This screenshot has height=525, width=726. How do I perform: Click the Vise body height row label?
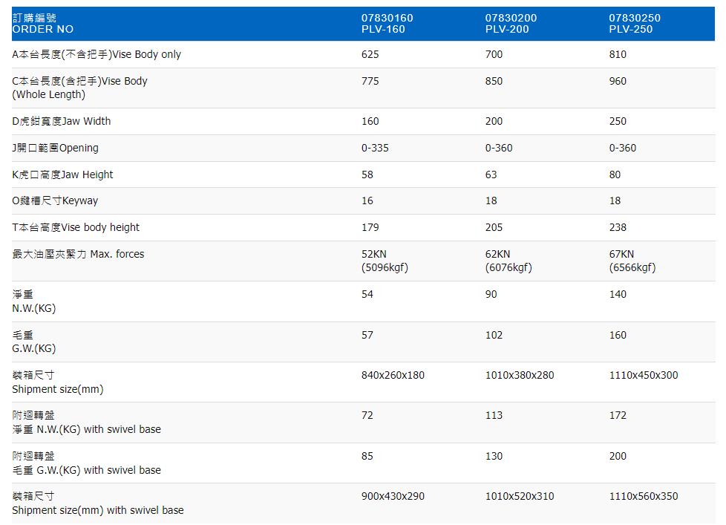click(x=76, y=227)
